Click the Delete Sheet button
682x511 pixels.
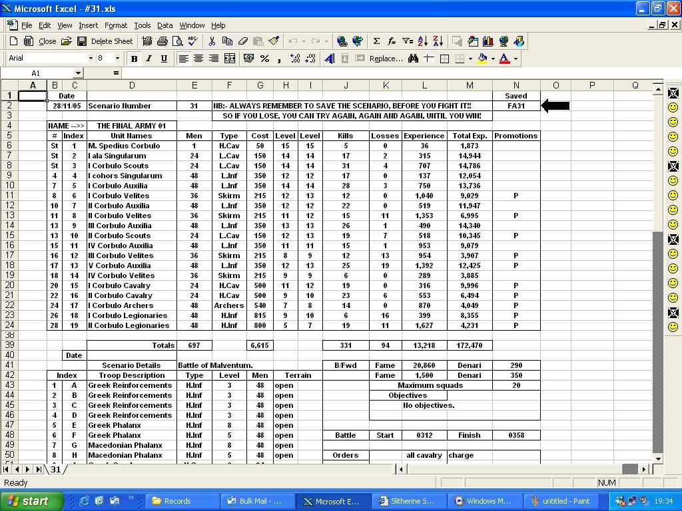point(111,41)
